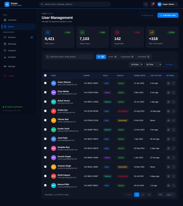Click the Suspended users stat icon
Image resolution: width=183 pixels, height=206 pixels.
[117, 33]
